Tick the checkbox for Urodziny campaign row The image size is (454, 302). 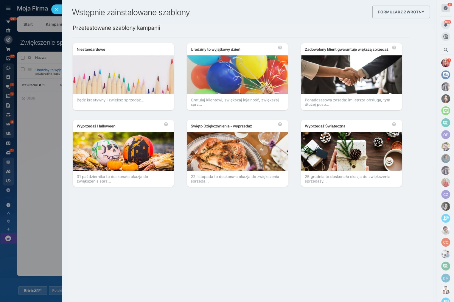23,69
